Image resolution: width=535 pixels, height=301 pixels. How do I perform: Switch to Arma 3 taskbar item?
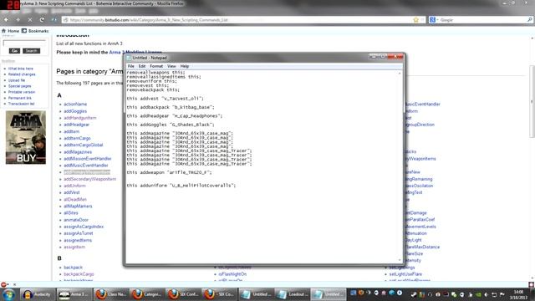(74, 294)
